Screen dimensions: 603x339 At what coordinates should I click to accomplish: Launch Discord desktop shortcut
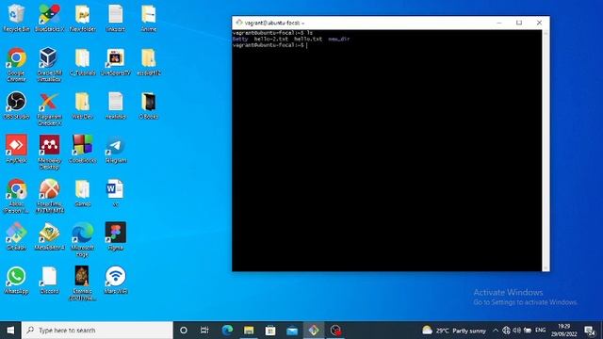coord(49,280)
